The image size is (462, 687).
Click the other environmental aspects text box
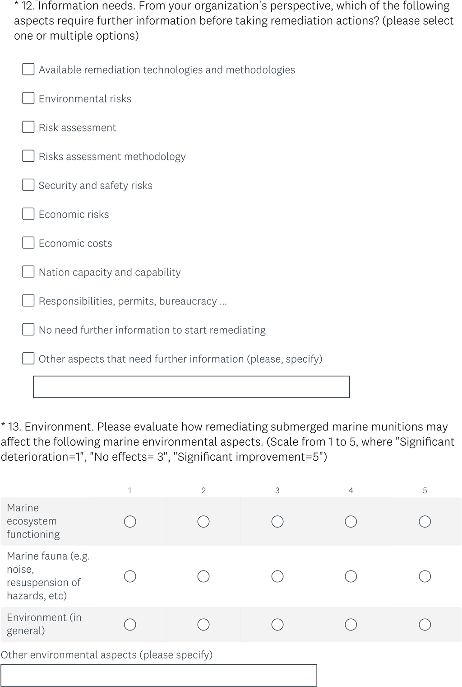[159, 675]
